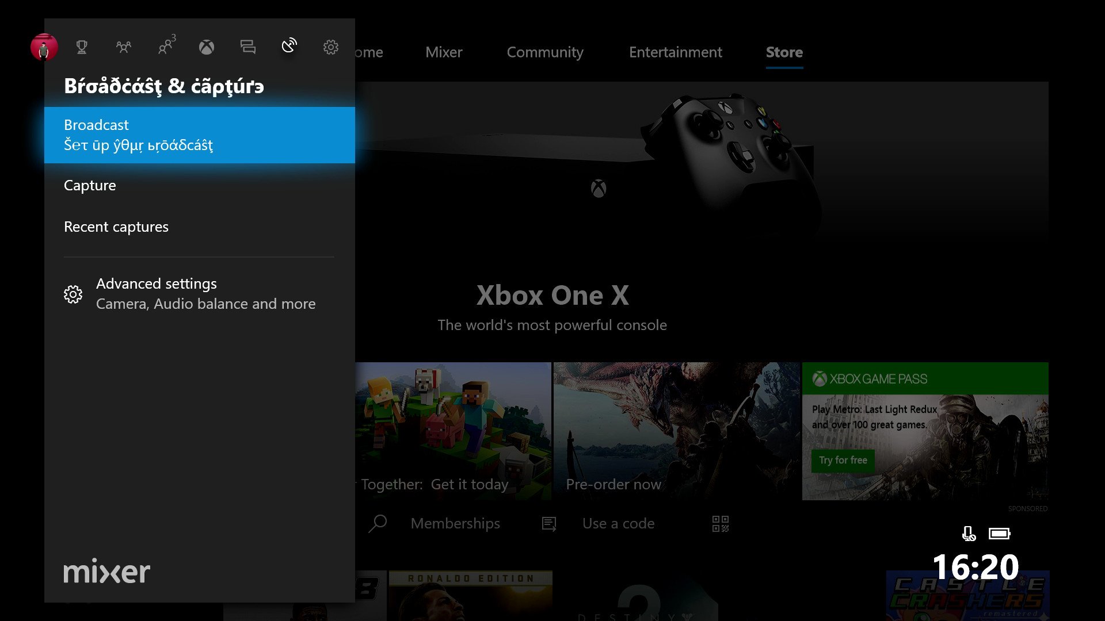Viewport: 1105px width, 621px height.
Task: Open the Castle Crashers tile
Action: (x=967, y=596)
